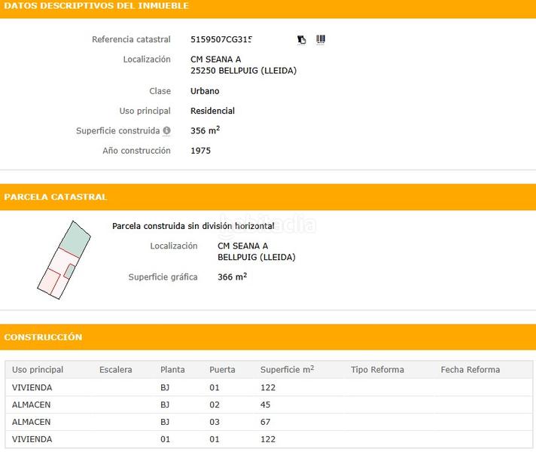Click the Planta column header
Screen dimensions: 536x452
click(x=172, y=370)
